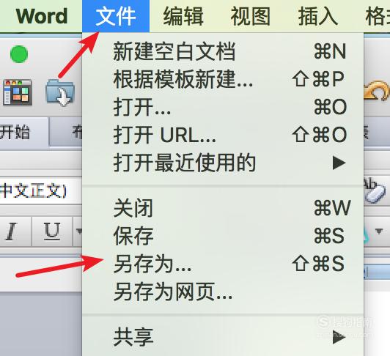Choose 根据模板新建... from the menu
This screenshot has width=390, height=356.
click(x=223, y=79)
